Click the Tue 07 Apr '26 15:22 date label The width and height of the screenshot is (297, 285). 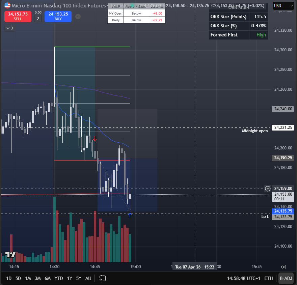coord(195,267)
